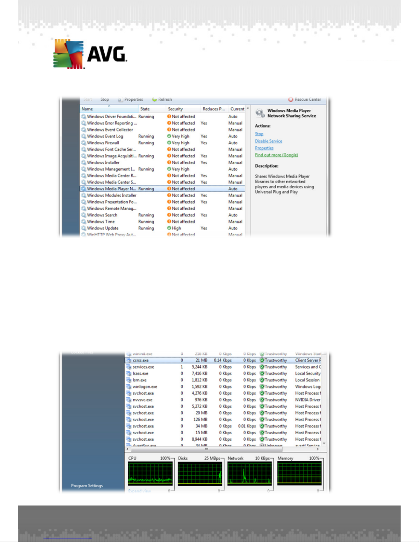The height and width of the screenshot is (542, 419).
Task: Click the green Trustworthy shield for csrss.exe
Action: 262,360
